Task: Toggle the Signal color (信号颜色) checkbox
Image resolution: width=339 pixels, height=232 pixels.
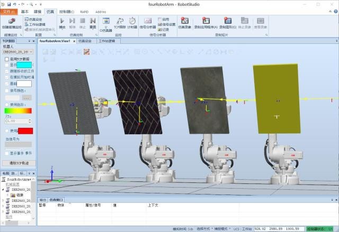Action: [7, 90]
